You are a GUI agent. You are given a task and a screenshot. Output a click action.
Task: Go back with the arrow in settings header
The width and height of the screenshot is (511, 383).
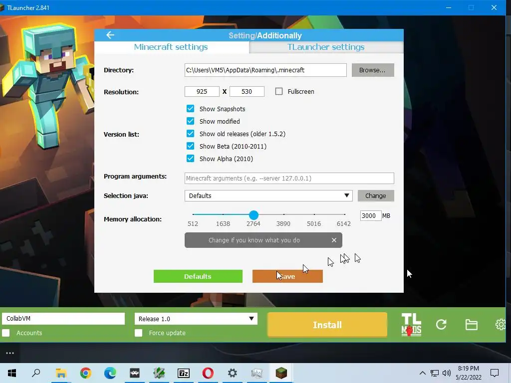pos(110,35)
